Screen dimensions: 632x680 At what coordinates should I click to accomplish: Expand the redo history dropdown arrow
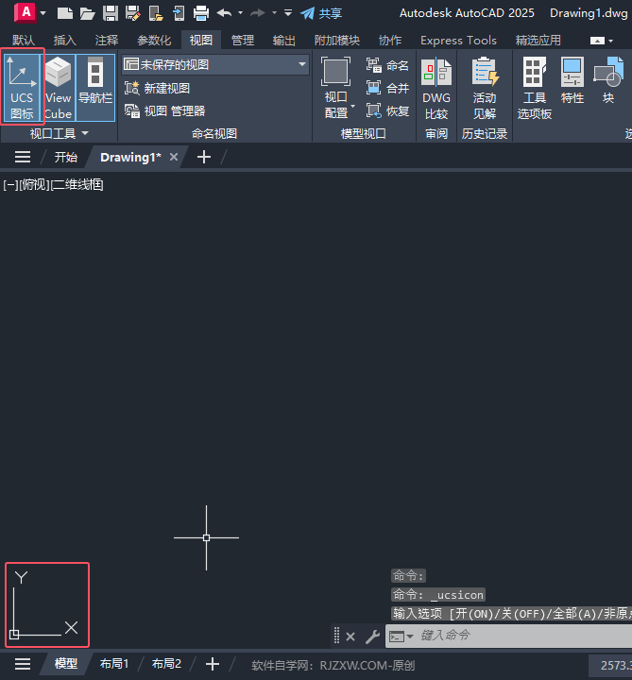[x=274, y=13]
